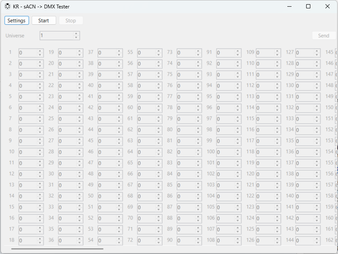
Task: Decrement channel 120 with down arrow
Action: (277, 176)
